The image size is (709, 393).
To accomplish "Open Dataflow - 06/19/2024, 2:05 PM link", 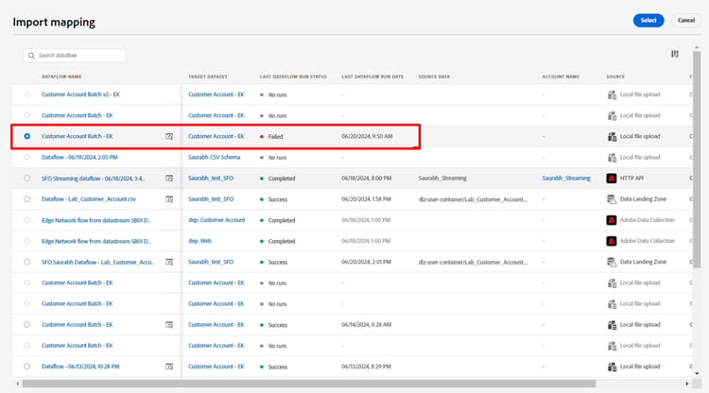I will (x=79, y=157).
